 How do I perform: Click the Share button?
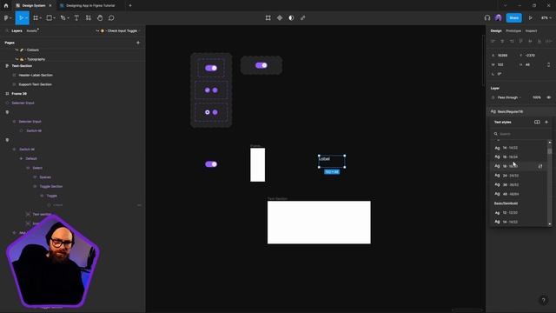pos(513,17)
